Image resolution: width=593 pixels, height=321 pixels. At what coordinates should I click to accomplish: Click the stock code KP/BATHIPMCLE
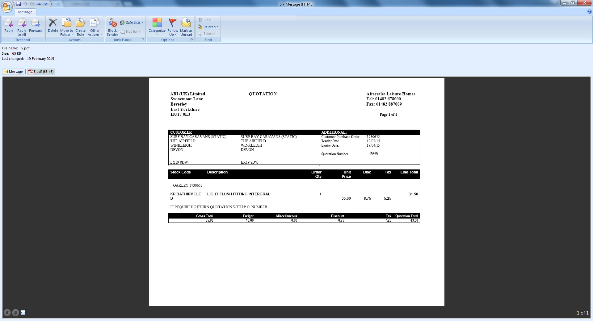(x=186, y=194)
